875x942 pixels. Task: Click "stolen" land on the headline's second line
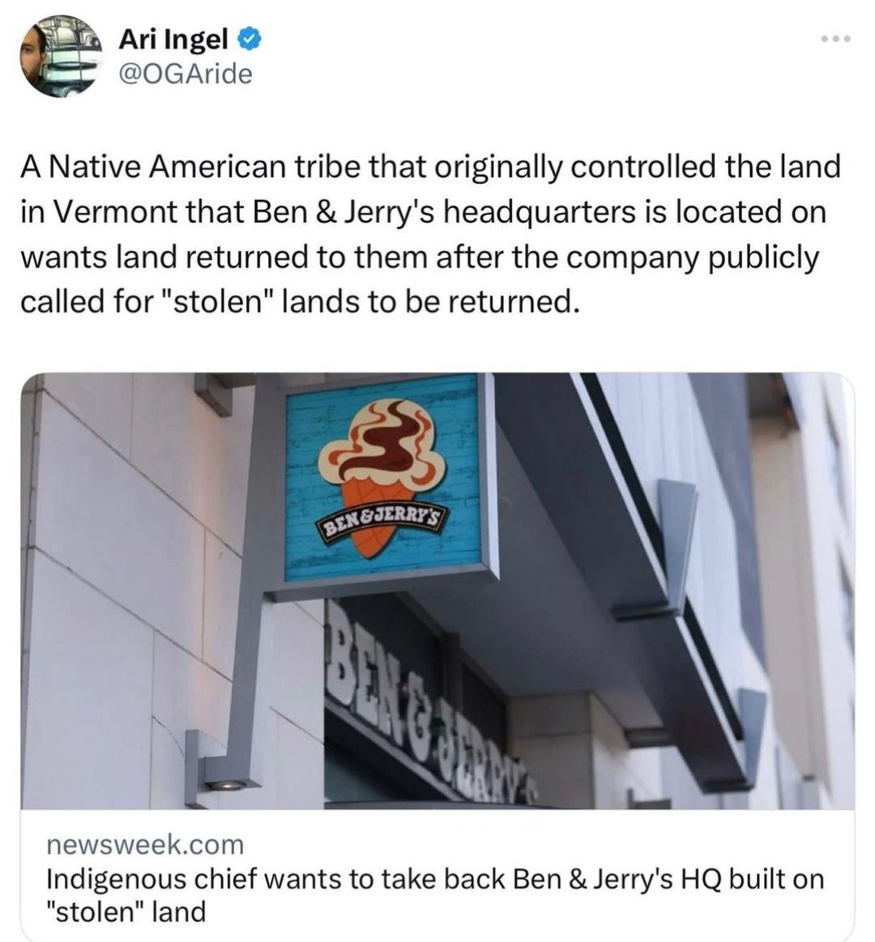pos(127,911)
